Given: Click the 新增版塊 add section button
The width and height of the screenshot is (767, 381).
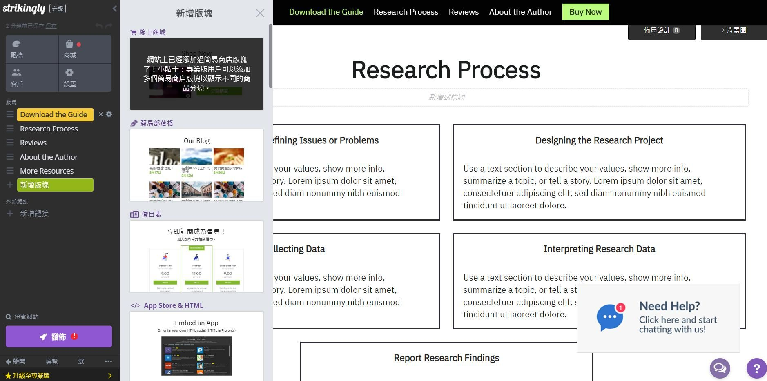Looking at the screenshot, I should click(55, 185).
